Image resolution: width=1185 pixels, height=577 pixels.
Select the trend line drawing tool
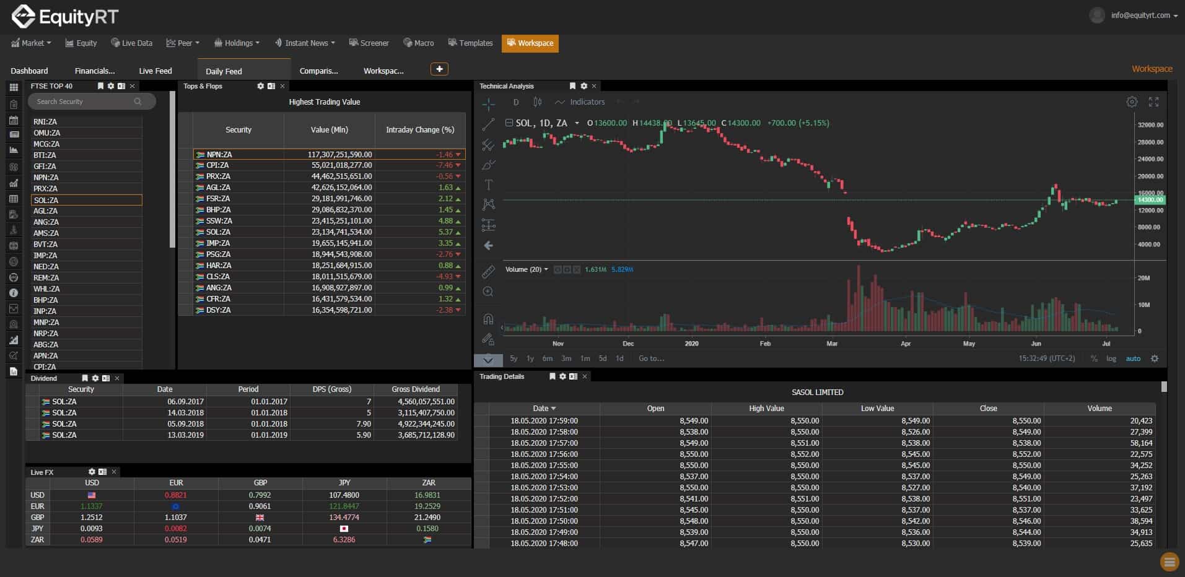488,125
